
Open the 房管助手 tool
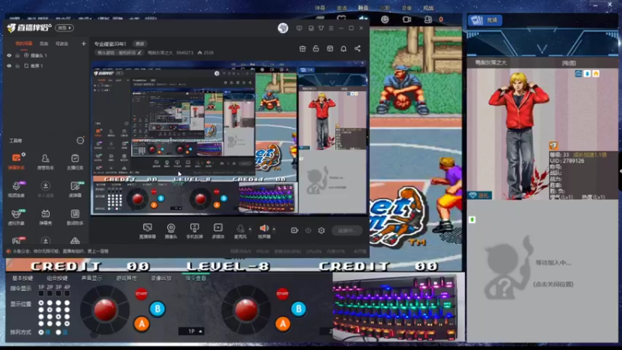click(45, 161)
